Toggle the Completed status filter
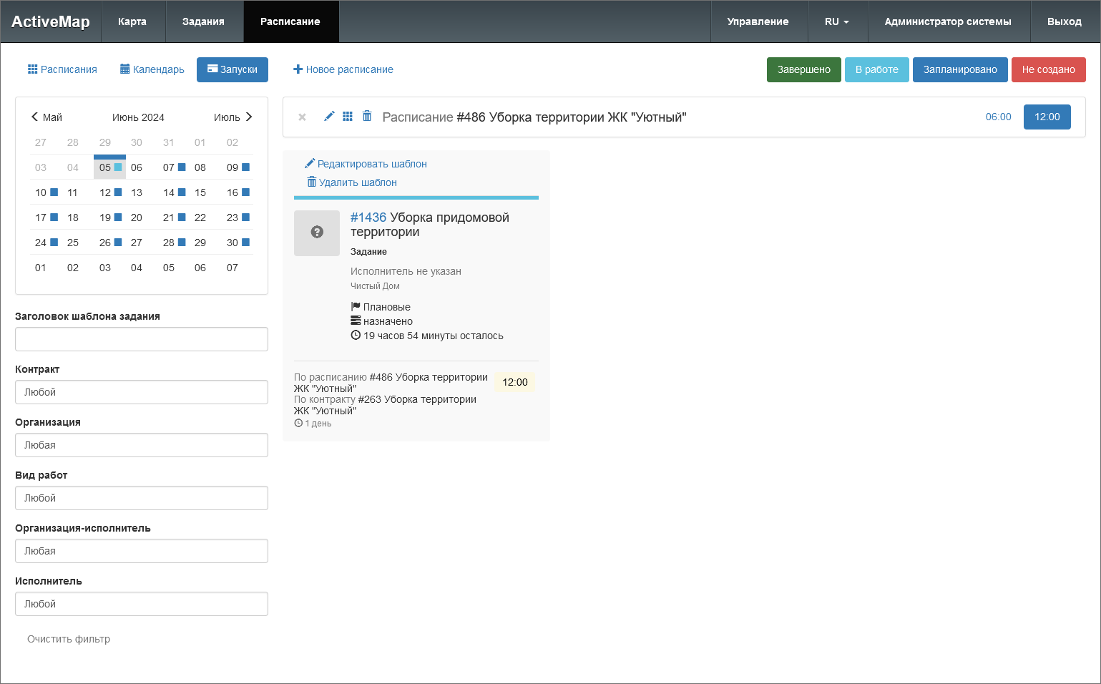The width and height of the screenshot is (1101, 684). coord(803,69)
